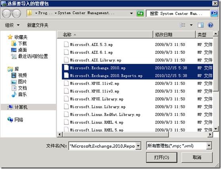
Task: Click the Downloads folder icon (下载)
Action: [14, 44]
